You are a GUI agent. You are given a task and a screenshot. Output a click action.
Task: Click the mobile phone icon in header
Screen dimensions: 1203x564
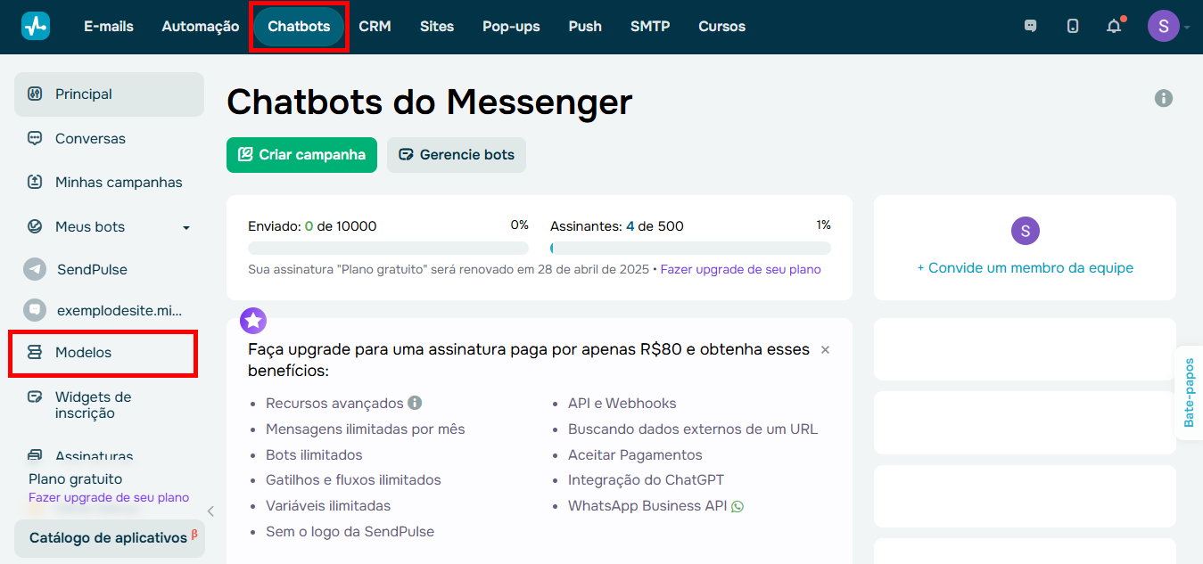point(1073,27)
